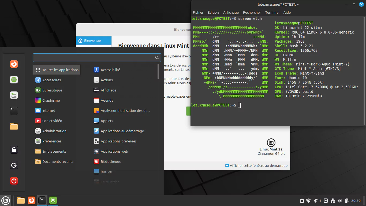This screenshot has width=366, height=206.
Task: Click the volume icon in system tray
Action: click(x=340, y=201)
